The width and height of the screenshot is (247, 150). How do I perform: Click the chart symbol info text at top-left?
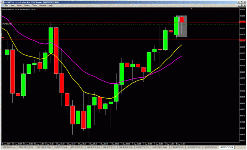click(19, 9)
